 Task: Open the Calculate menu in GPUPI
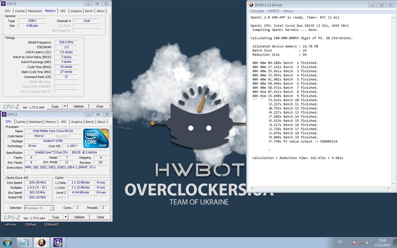(257, 11)
